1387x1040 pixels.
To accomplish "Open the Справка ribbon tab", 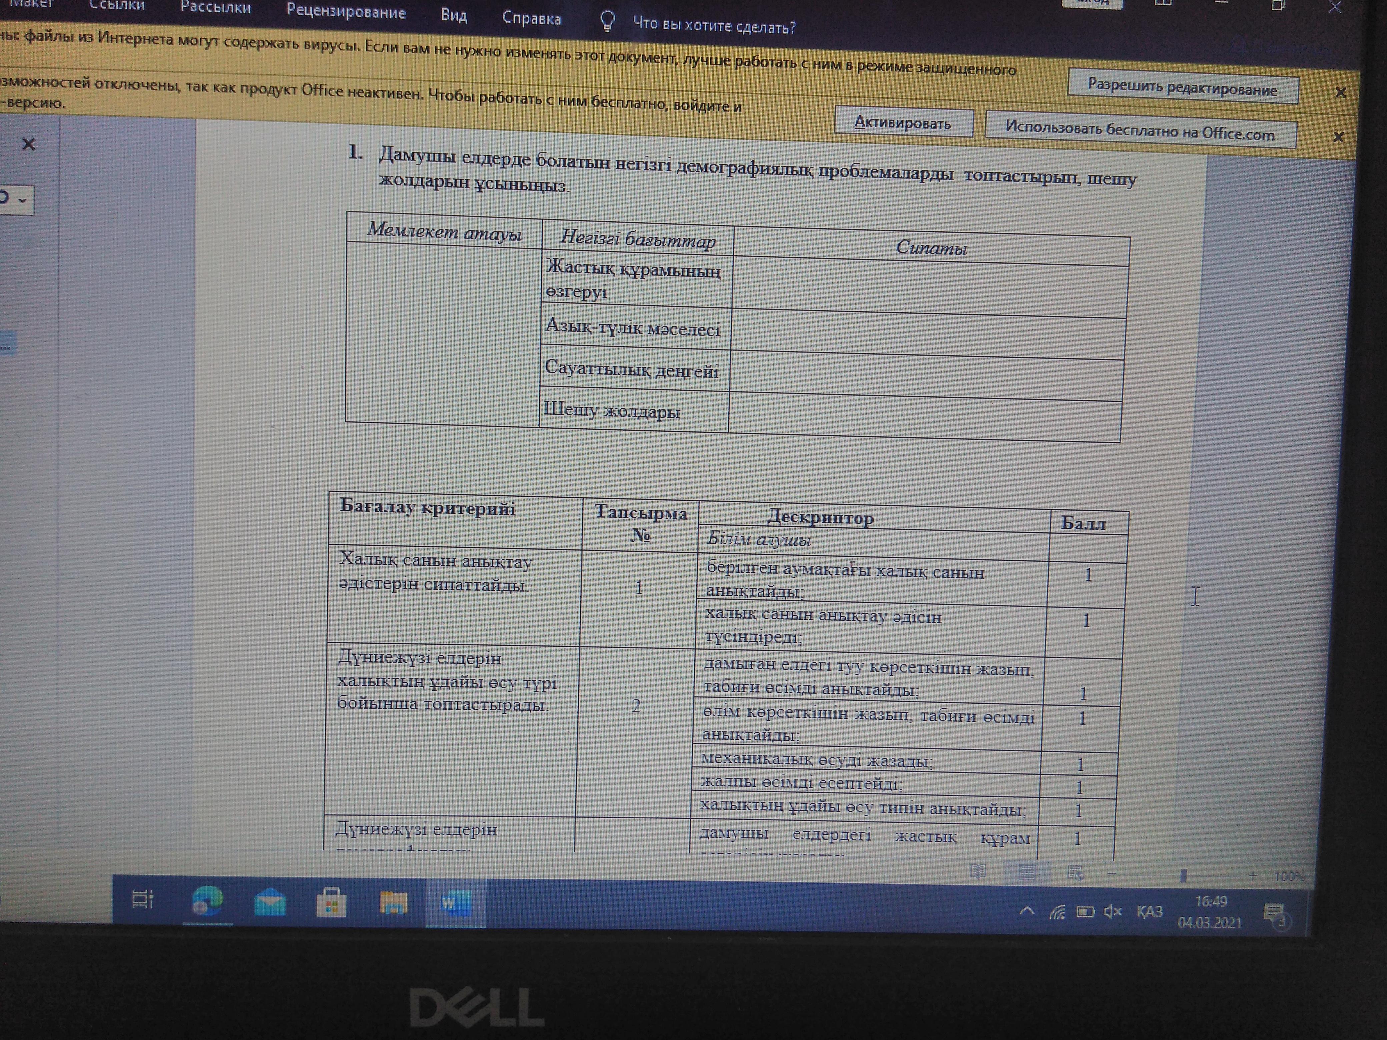I will [x=531, y=19].
